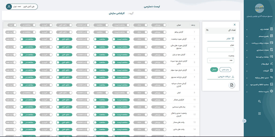
Task: Click the search magnifier icon in sidebar
Action: point(259,101)
